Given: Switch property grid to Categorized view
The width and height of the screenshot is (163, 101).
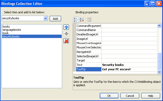Looking at the screenshot, I should [x=76, y=20].
